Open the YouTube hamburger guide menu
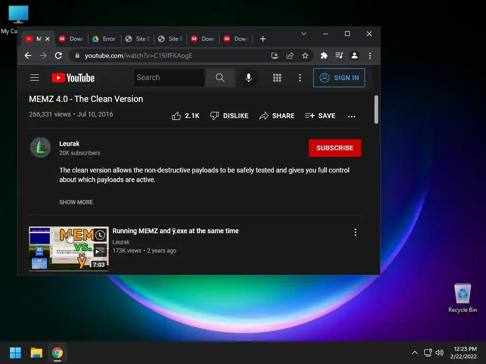Image resolution: width=486 pixels, height=364 pixels. click(x=35, y=78)
